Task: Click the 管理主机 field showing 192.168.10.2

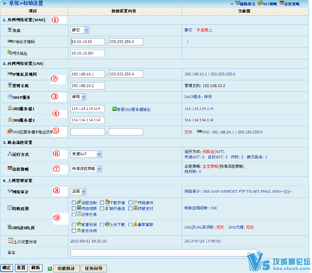Action: [88, 86]
